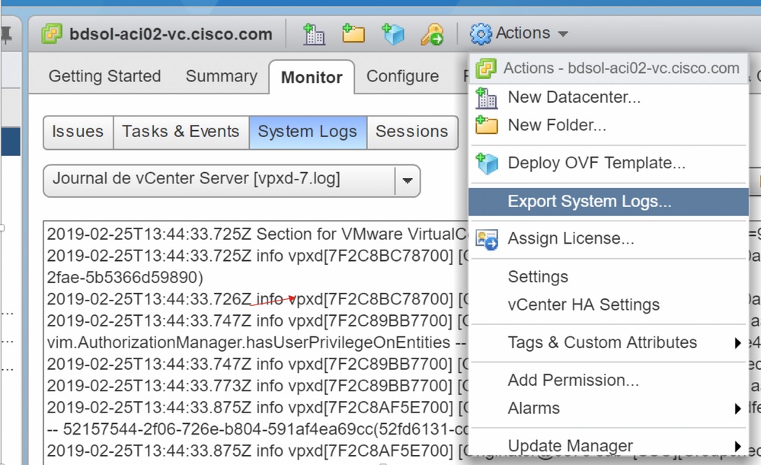This screenshot has height=465, width=761.
Task: Click the vCenter server icon beside bdsol-aci02-vc.cisco.com
Action: point(53,33)
